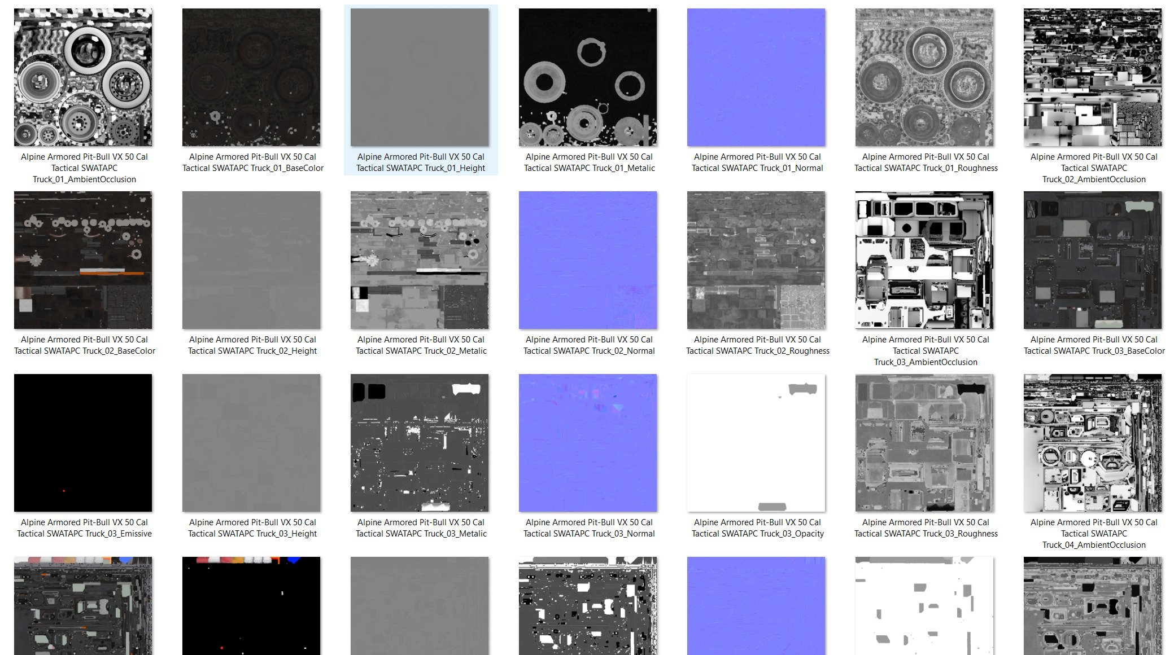Select Truck_02_Metalic texture thumbnail
The width and height of the screenshot is (1174, 655).
tap(420, 260)
